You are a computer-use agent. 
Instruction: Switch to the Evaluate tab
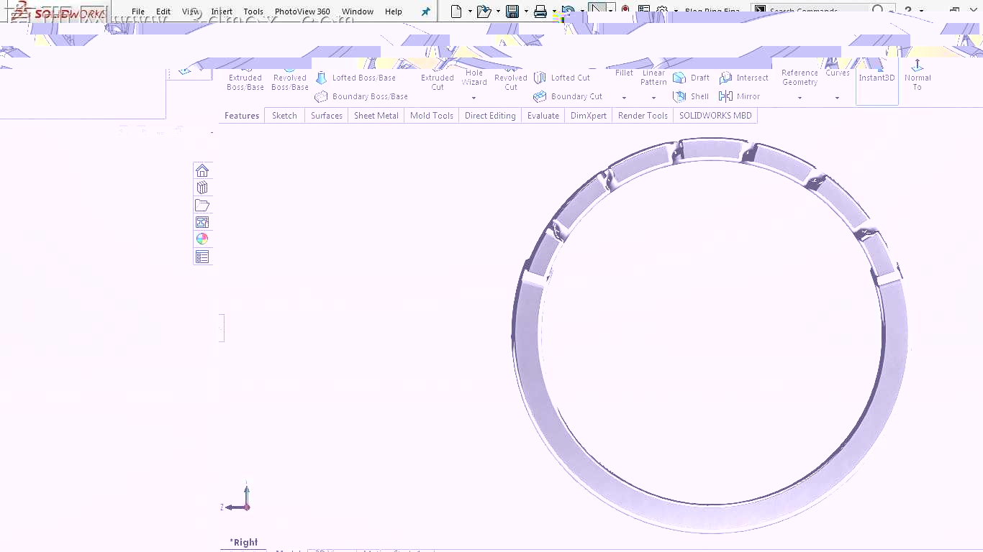point(543,116)
